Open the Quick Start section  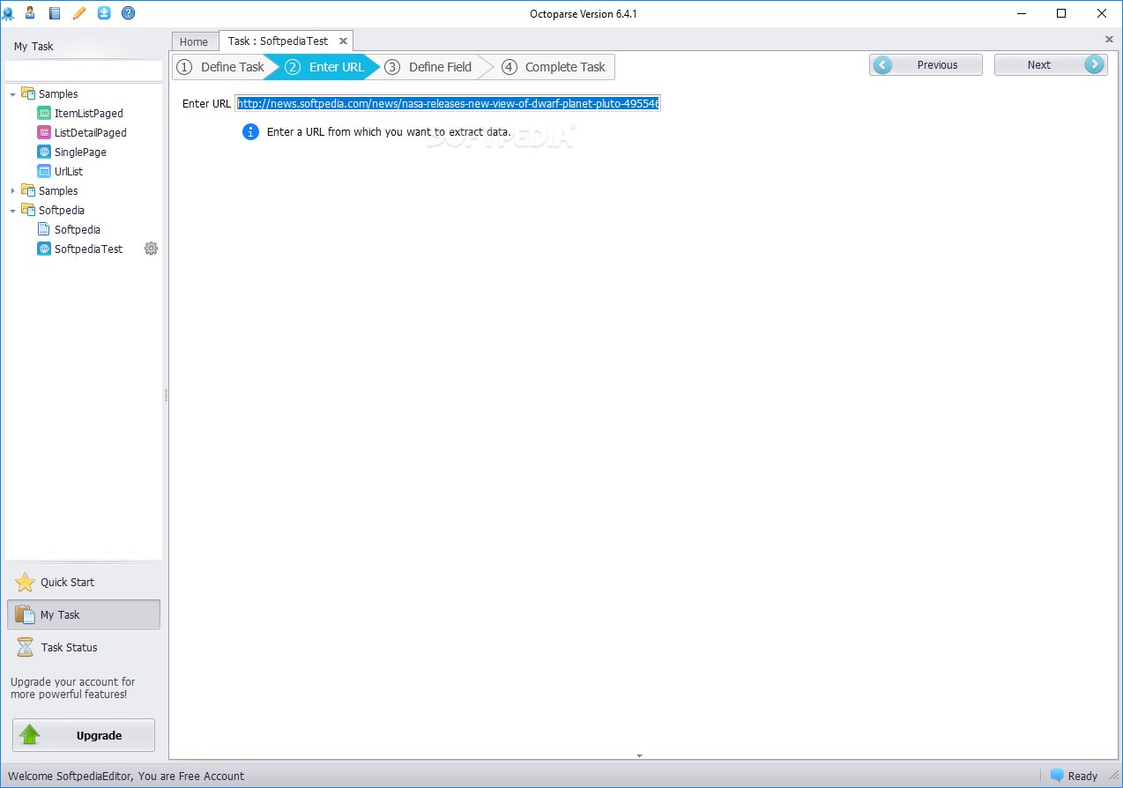point(84,582)
